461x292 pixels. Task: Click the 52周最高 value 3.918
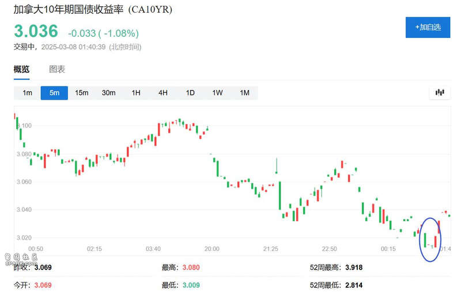tap(354, 267)
